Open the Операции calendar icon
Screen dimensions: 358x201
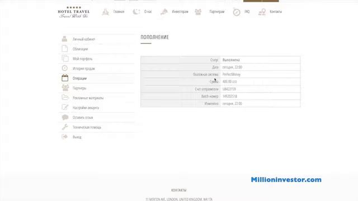tap(65, 78)
